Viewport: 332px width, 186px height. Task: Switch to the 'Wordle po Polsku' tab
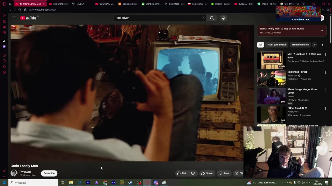[151, 4]
